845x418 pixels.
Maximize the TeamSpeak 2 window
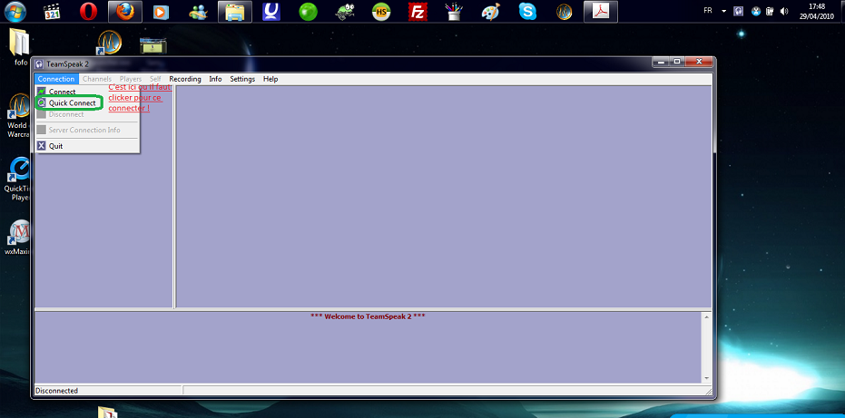(677, 62)
